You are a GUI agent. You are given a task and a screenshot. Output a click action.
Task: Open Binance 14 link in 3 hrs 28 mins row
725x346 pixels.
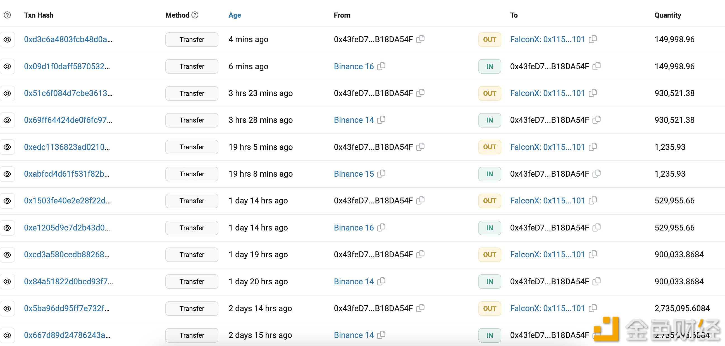tap(354, 120)
